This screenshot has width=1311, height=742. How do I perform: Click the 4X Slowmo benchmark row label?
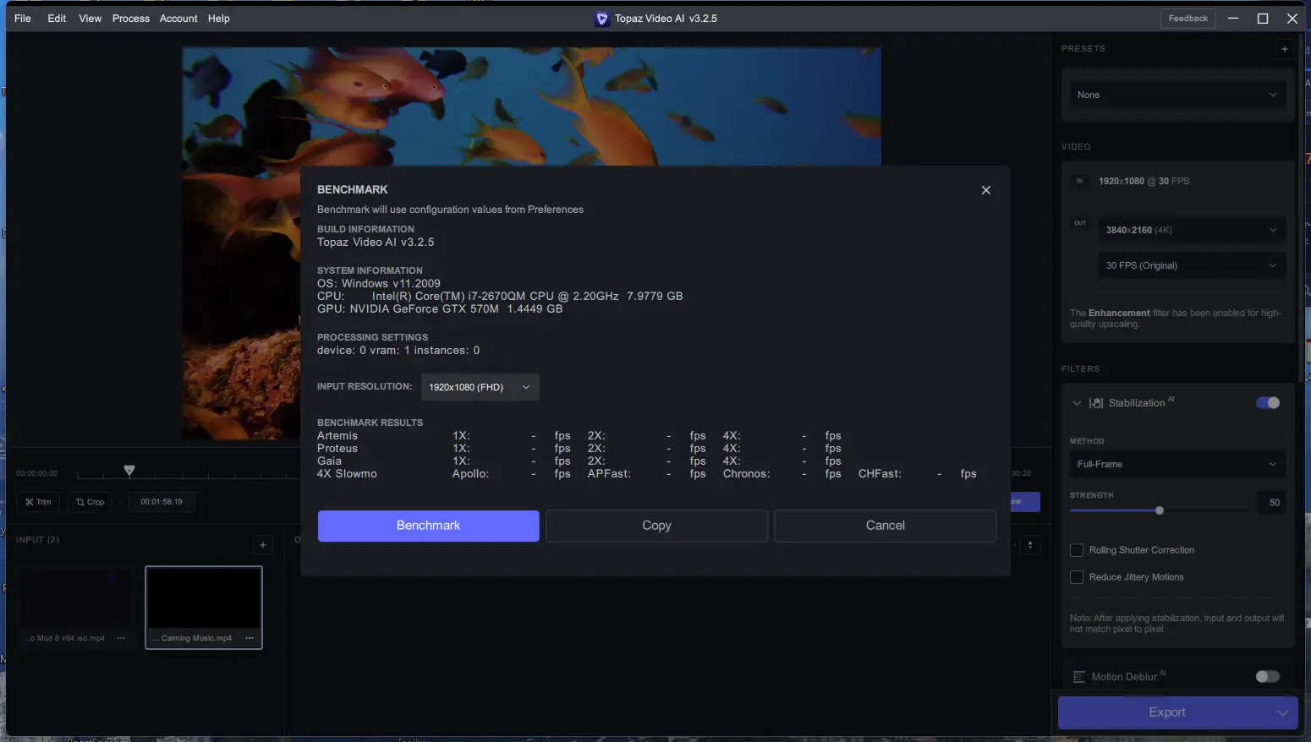[347, 474]
